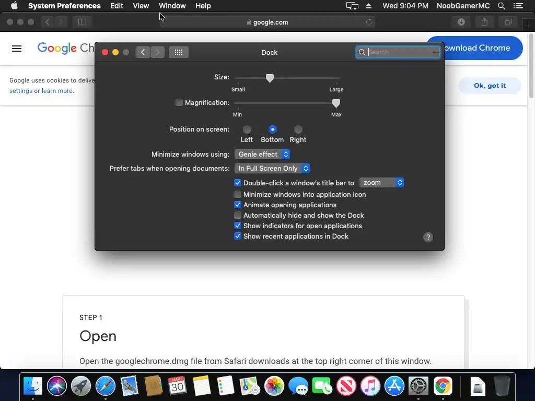
Task: Open Finder from the Dock
Action: click(x=33, y=386)
